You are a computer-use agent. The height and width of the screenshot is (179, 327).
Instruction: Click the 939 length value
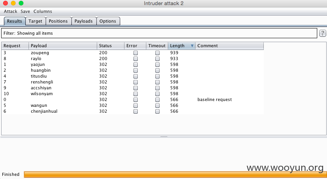(174, 53)
